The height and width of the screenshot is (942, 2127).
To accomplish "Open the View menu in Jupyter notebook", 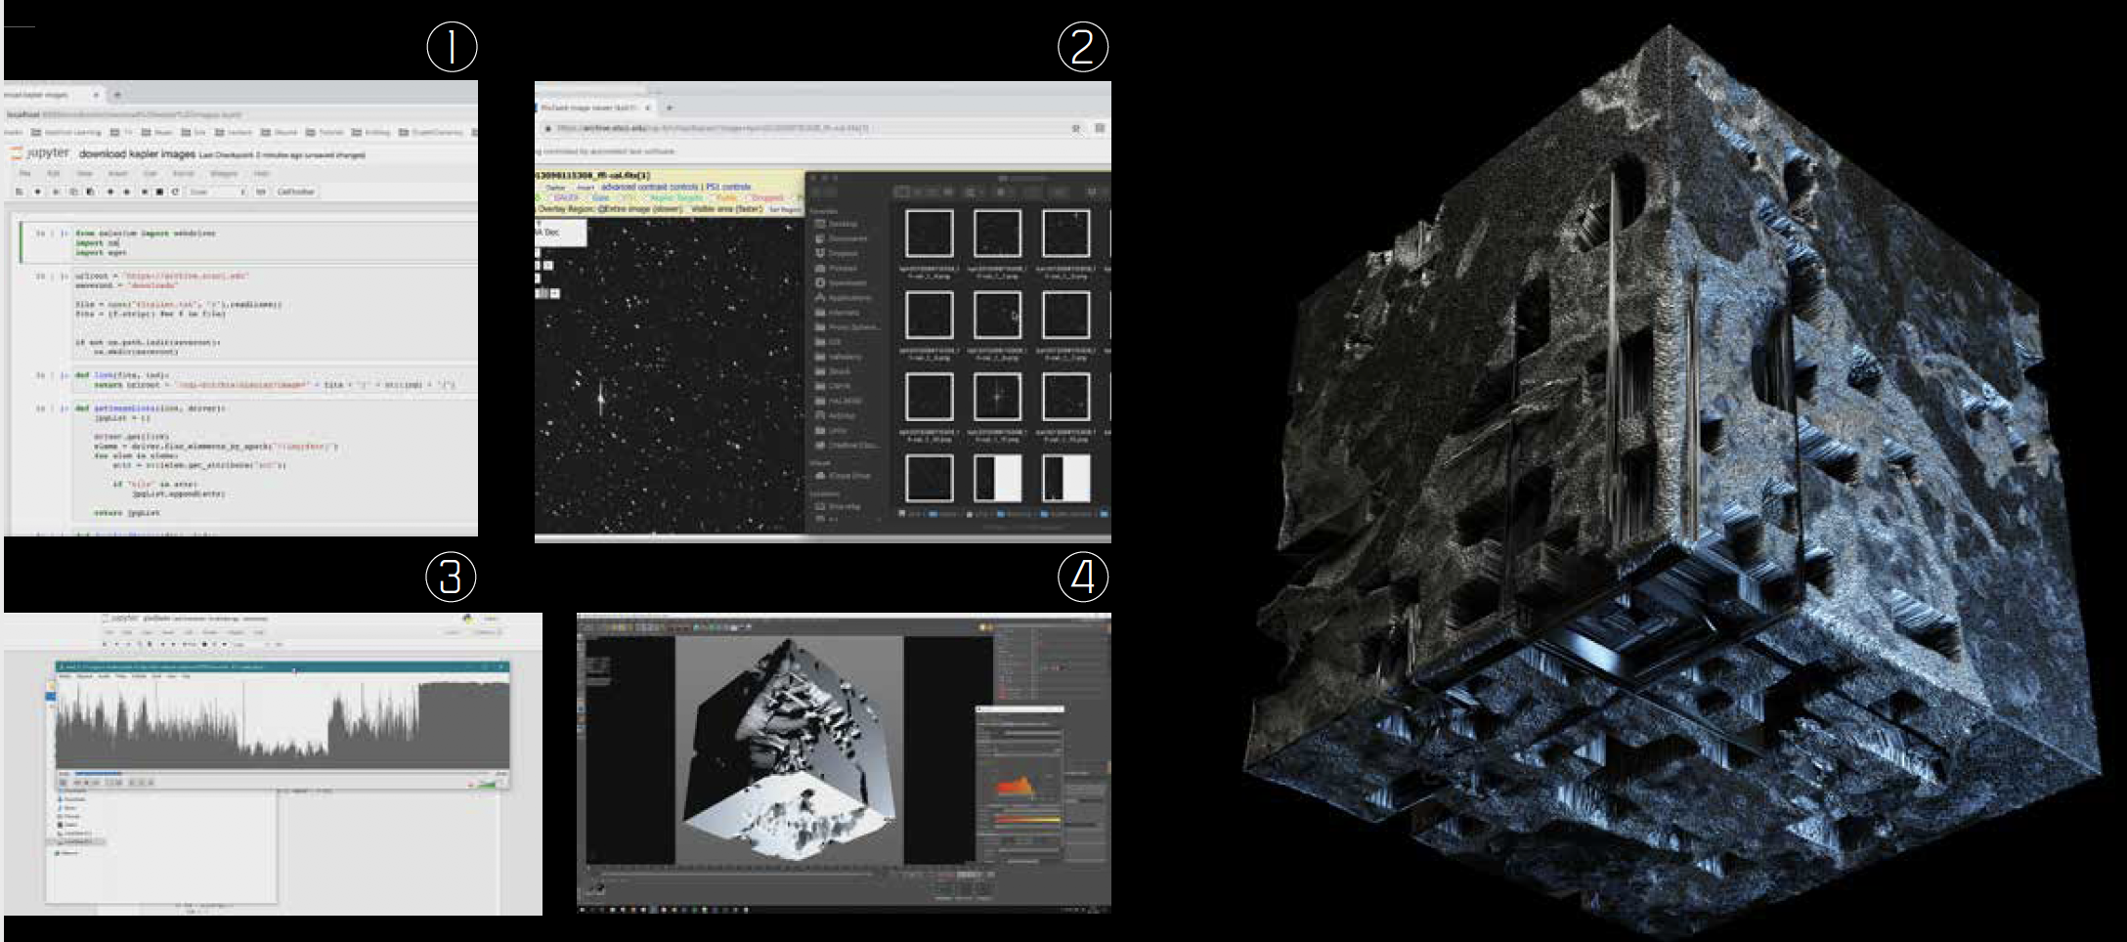I will click(x=85, y=174).
